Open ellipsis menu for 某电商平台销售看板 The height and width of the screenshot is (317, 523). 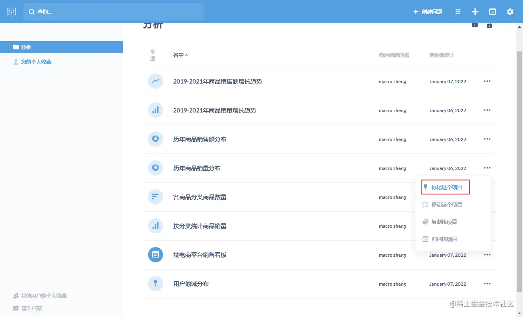(487, 255)
